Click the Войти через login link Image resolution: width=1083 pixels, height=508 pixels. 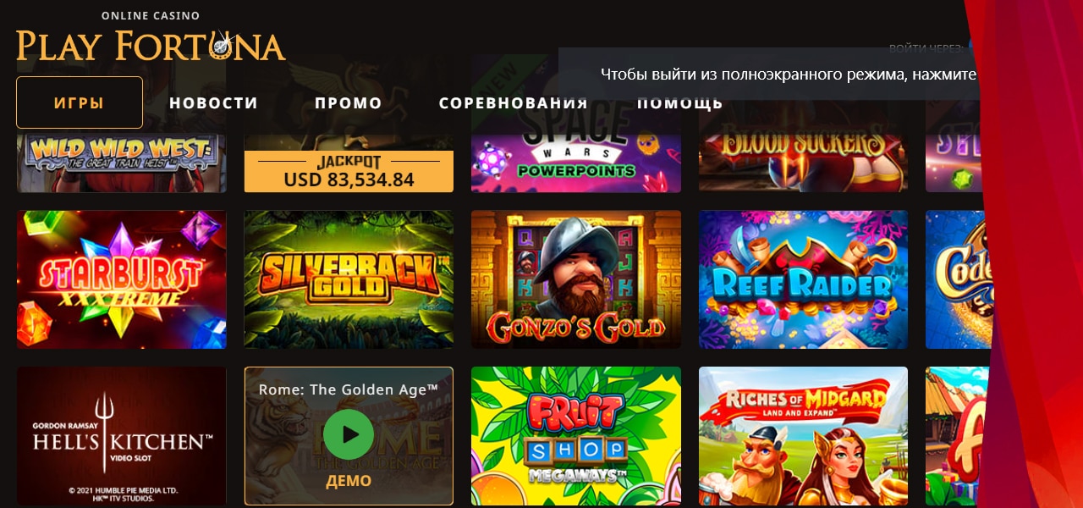pyautogui.click(x=925, y=48)
